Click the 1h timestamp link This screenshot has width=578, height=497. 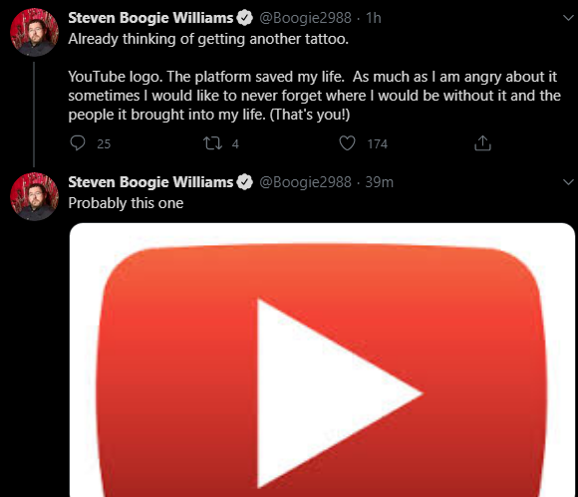click(x=374, y=18)
